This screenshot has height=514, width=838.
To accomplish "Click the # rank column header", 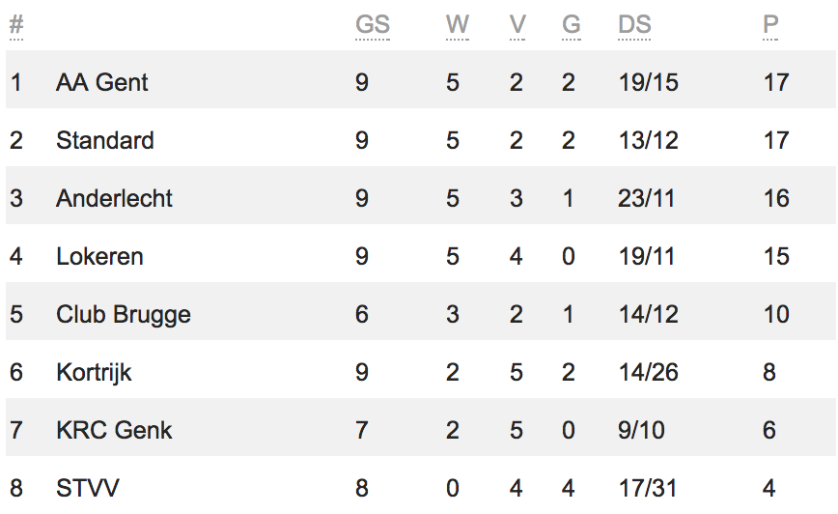I will 16,24.
